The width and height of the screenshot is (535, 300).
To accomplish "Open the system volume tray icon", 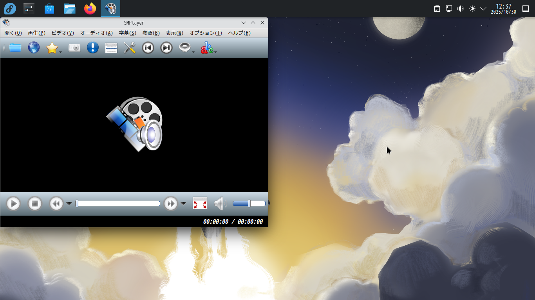I will (461, 9).
